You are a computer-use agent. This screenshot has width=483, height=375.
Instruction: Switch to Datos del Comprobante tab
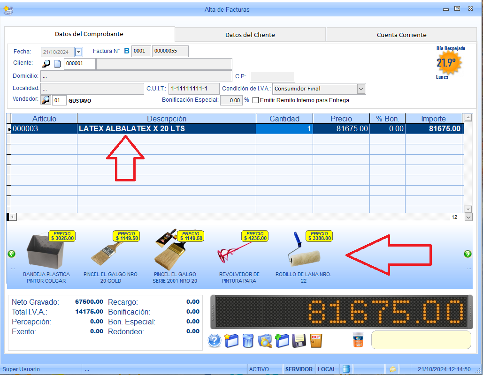tap(89, 34)
